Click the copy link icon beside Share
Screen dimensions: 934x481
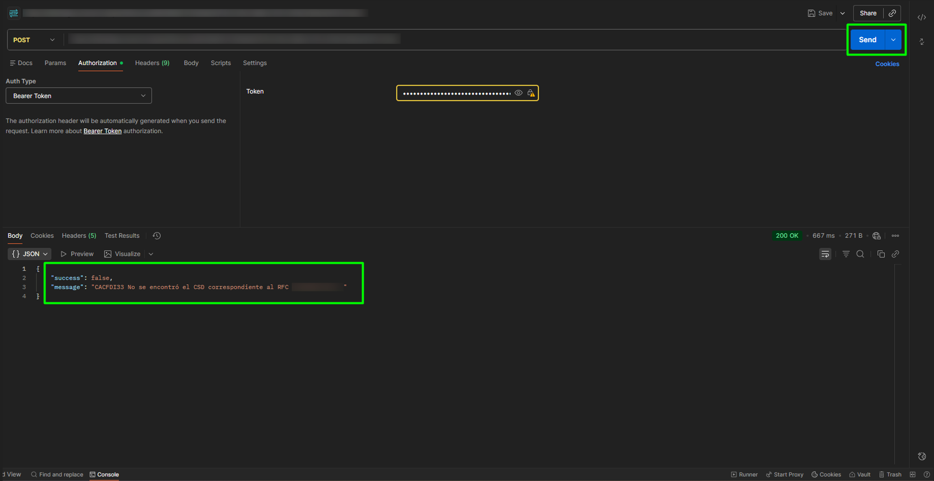[x=892, y=13]
